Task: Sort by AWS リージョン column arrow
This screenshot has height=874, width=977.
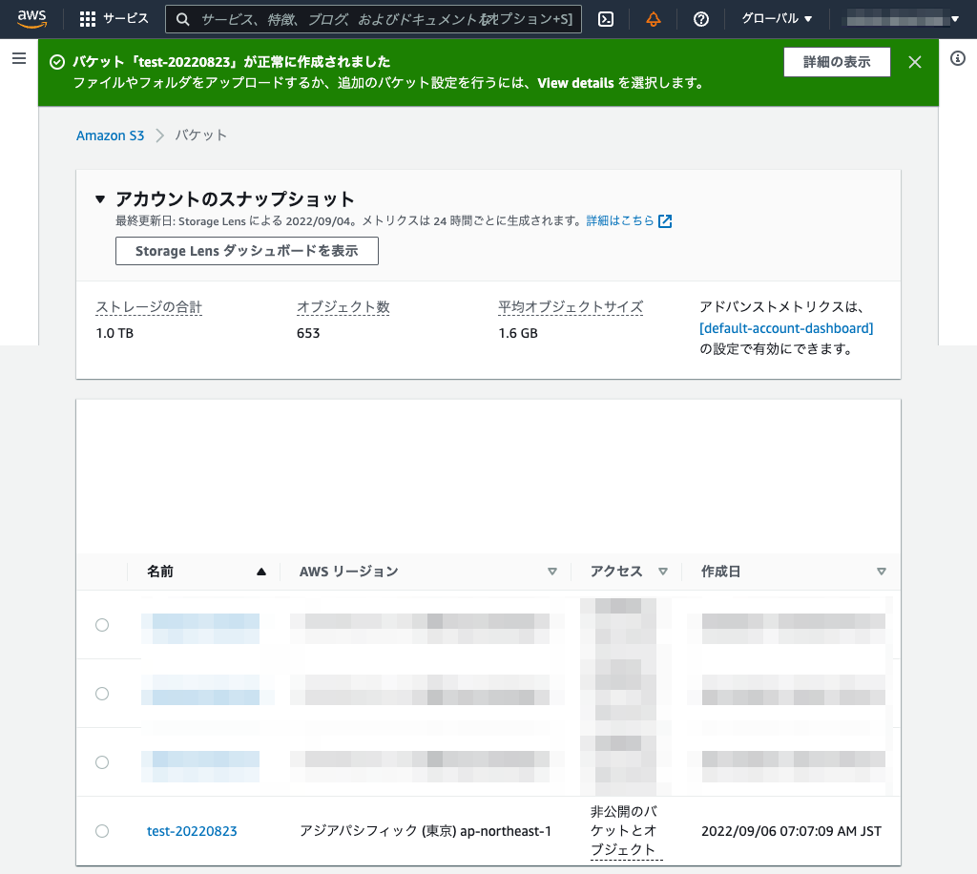Action: tap(552, 572)
